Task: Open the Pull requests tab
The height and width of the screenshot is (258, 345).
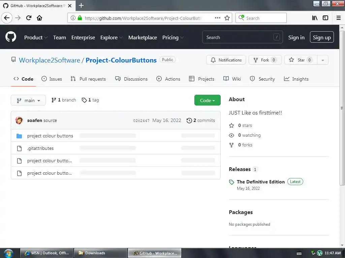Action: [88, 79]
